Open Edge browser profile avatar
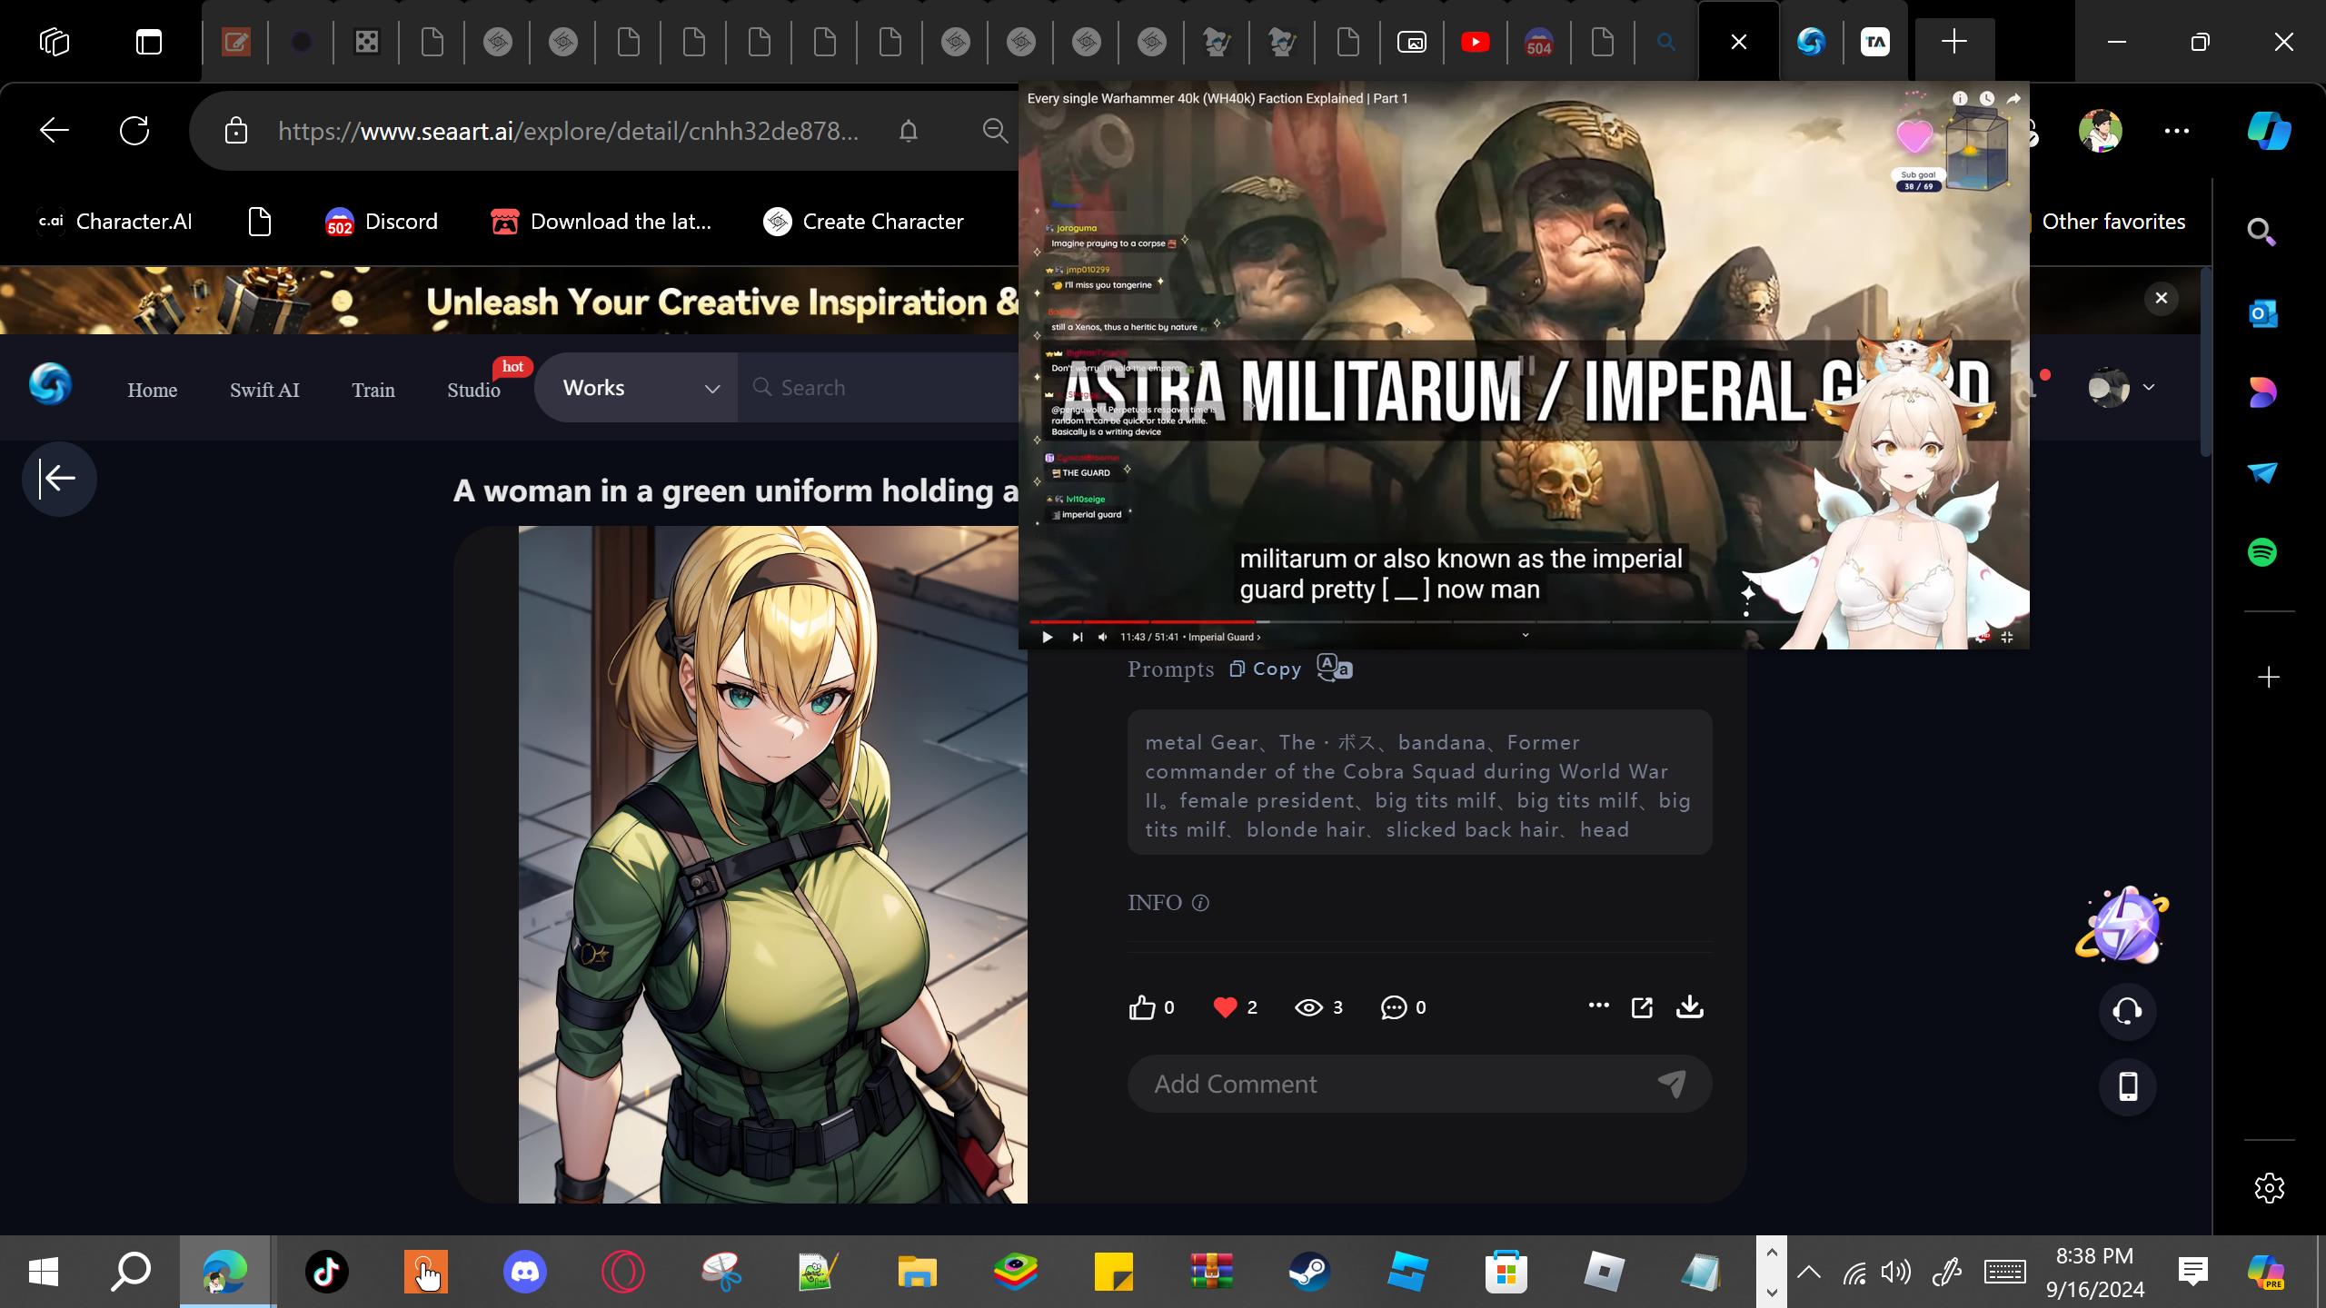 click(2100, 131)
